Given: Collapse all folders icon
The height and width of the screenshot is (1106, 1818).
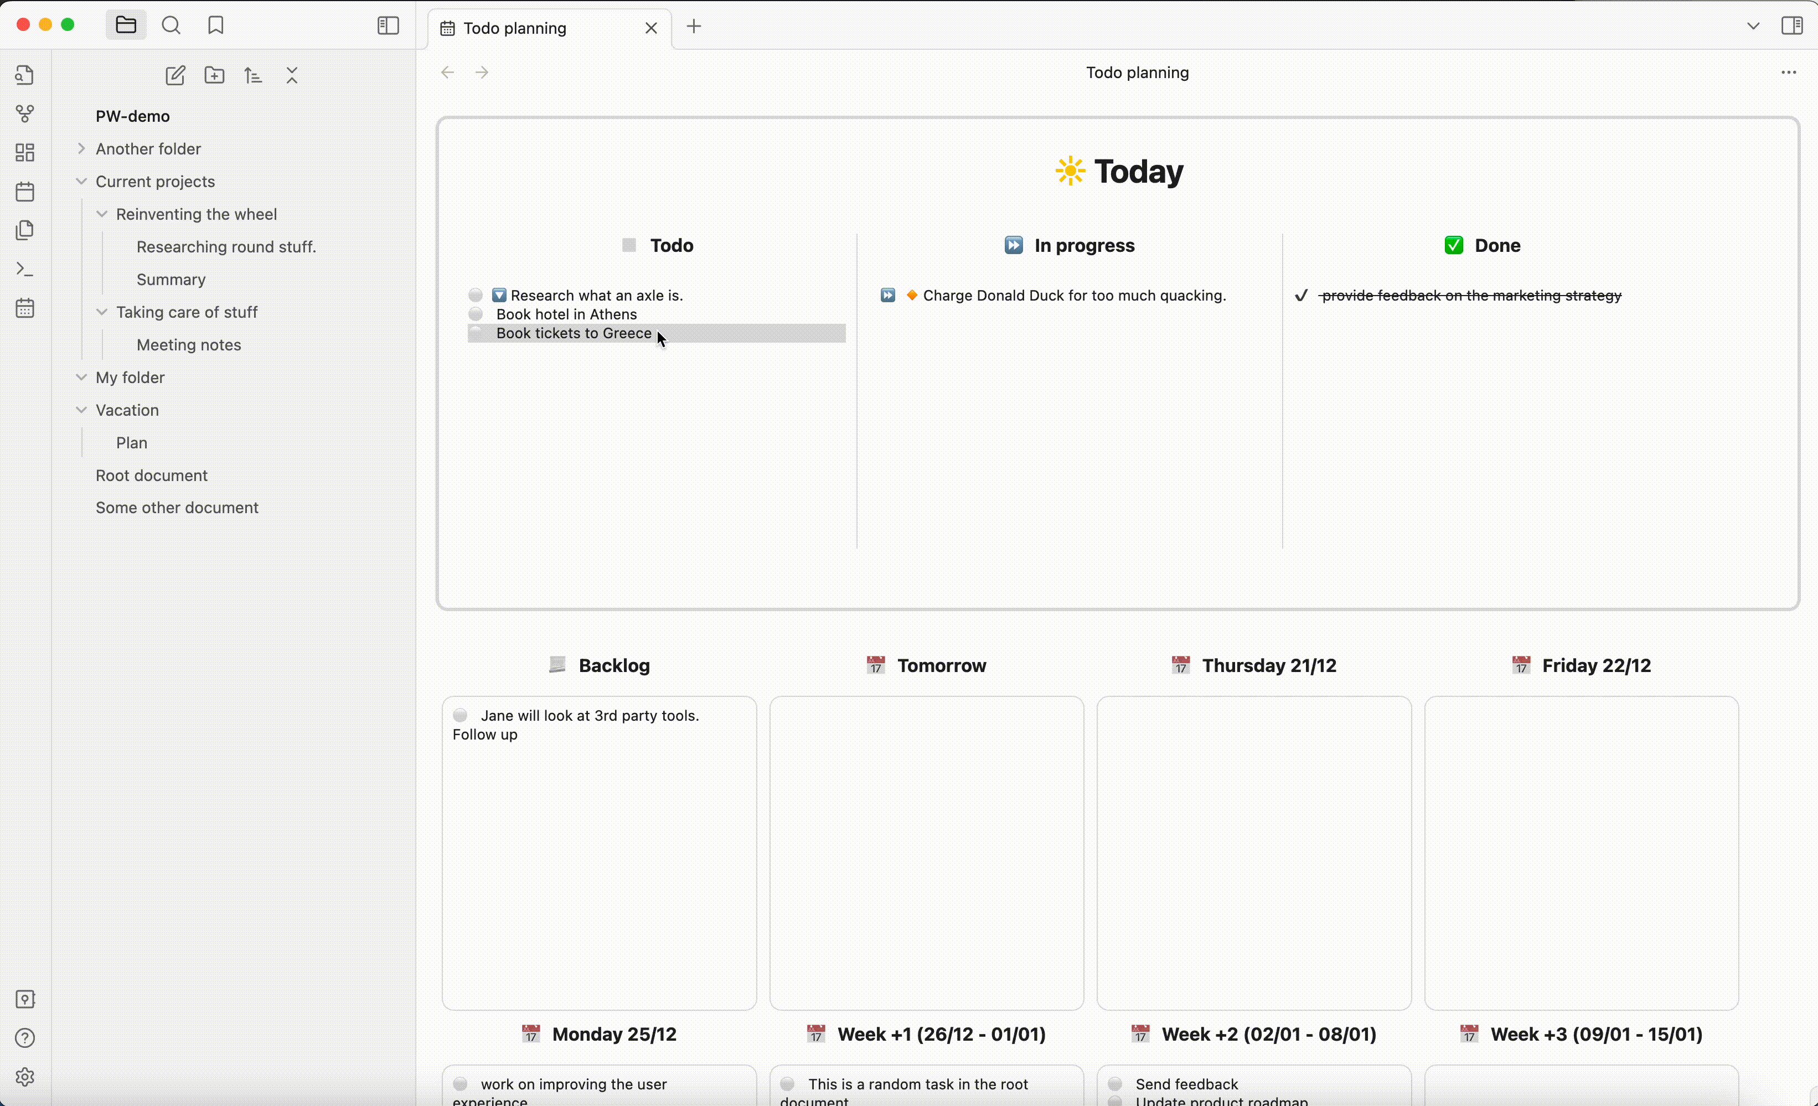Looking at the screenshot, I should click(x=292, y=75).
